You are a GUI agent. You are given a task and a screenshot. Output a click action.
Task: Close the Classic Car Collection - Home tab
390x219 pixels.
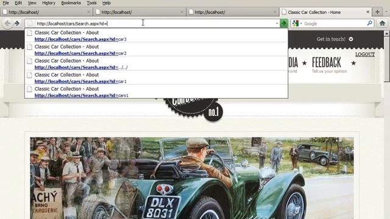368,12
